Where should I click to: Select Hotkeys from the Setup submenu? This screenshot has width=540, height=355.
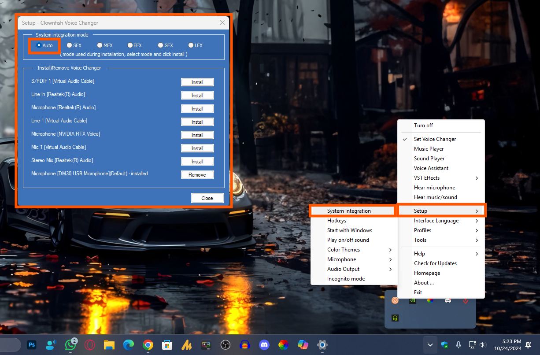click(337, 221)
